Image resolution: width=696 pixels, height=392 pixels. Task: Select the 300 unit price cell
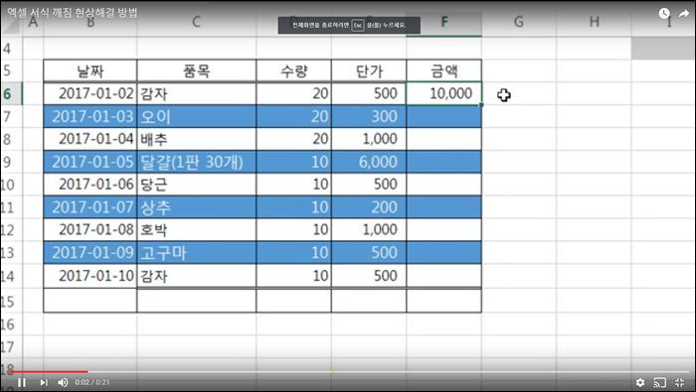[x=369, y=116]
